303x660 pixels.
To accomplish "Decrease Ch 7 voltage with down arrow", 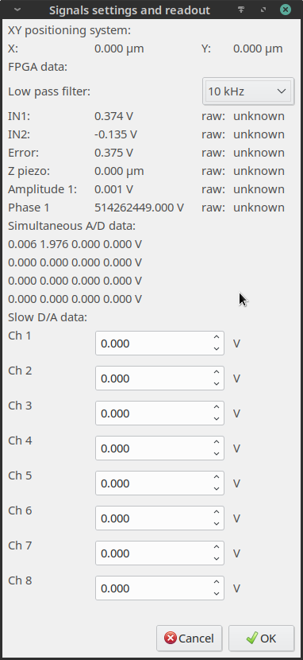I will [x=217, y=558].
